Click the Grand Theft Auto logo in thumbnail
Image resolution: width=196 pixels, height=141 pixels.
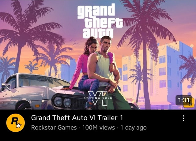[100, 21]
